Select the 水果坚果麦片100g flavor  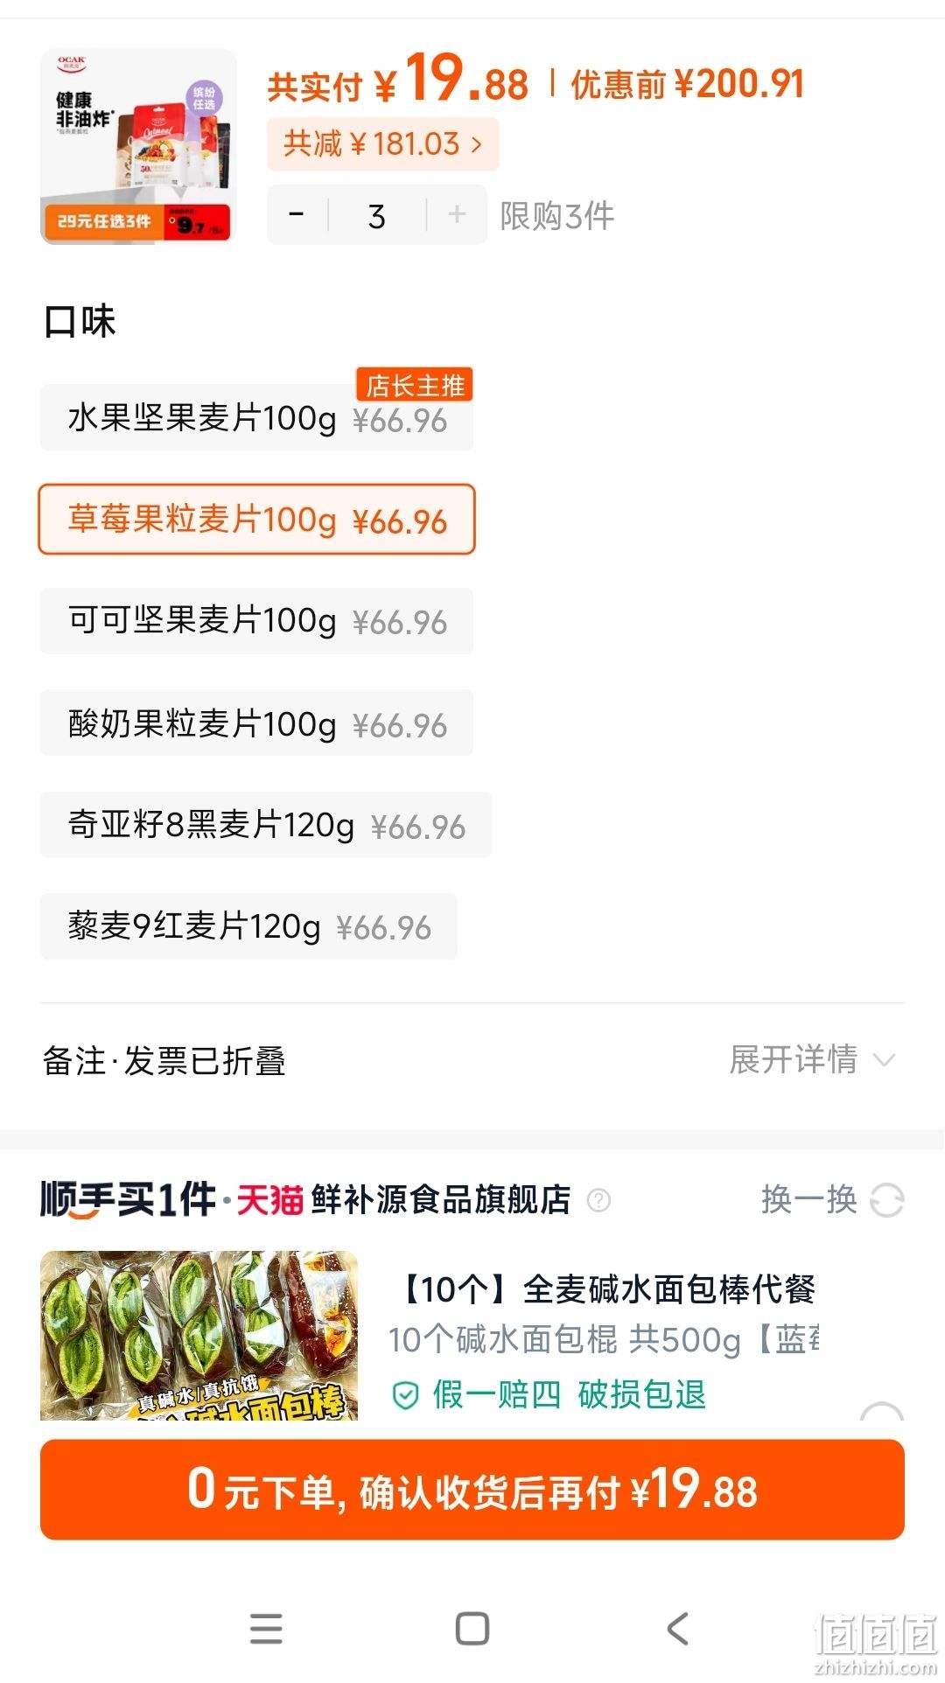(x=256, y=418)
